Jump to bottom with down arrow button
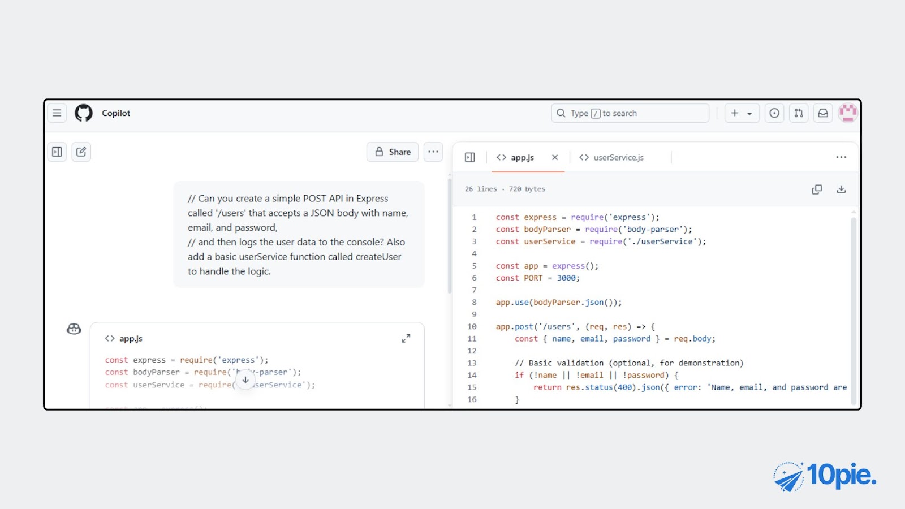 [x=245, y=380]
